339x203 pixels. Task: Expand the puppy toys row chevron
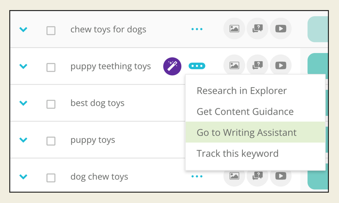pos(23,140)
